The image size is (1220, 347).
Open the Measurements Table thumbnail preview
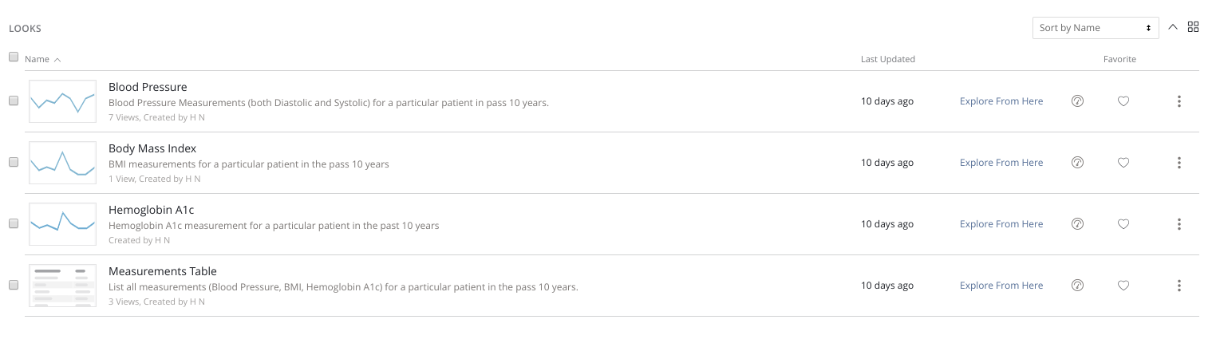[62, 286]
